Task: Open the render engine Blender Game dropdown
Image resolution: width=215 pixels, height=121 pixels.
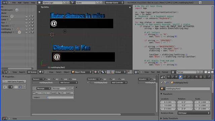Action: (x=114, y=2)
